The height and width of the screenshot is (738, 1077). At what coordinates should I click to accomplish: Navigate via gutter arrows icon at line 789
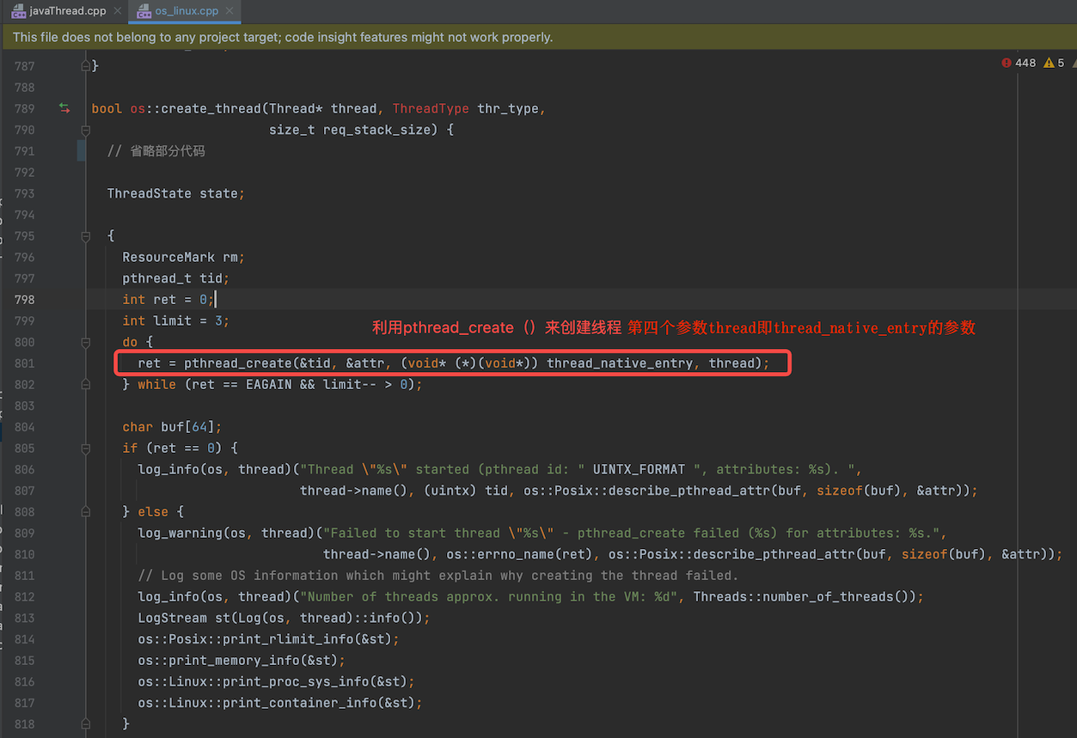[x=64, y=108]
